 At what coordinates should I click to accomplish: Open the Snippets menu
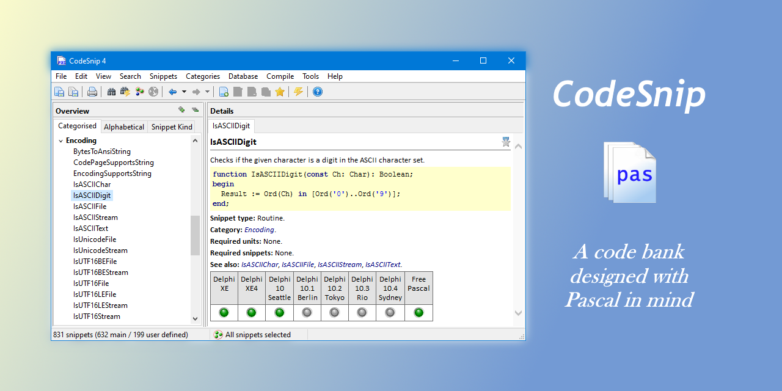tap(163, 76)
